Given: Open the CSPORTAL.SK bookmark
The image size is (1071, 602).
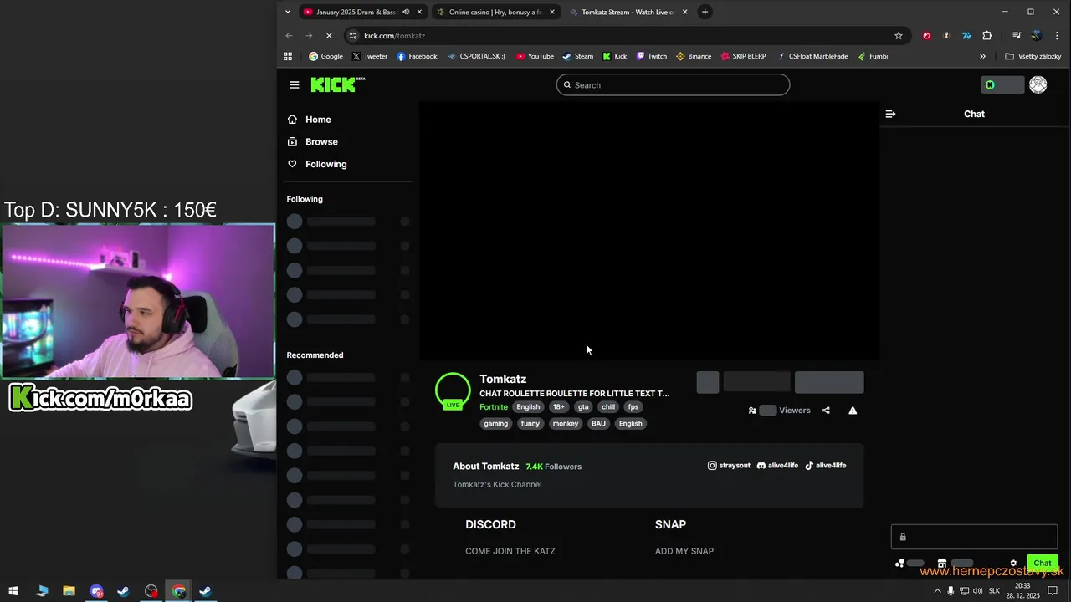Looking at the screenshot, I should (x=477, y=56).
